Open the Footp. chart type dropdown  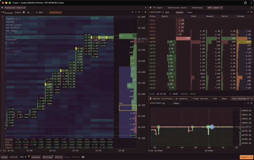[x=20, y=12]
